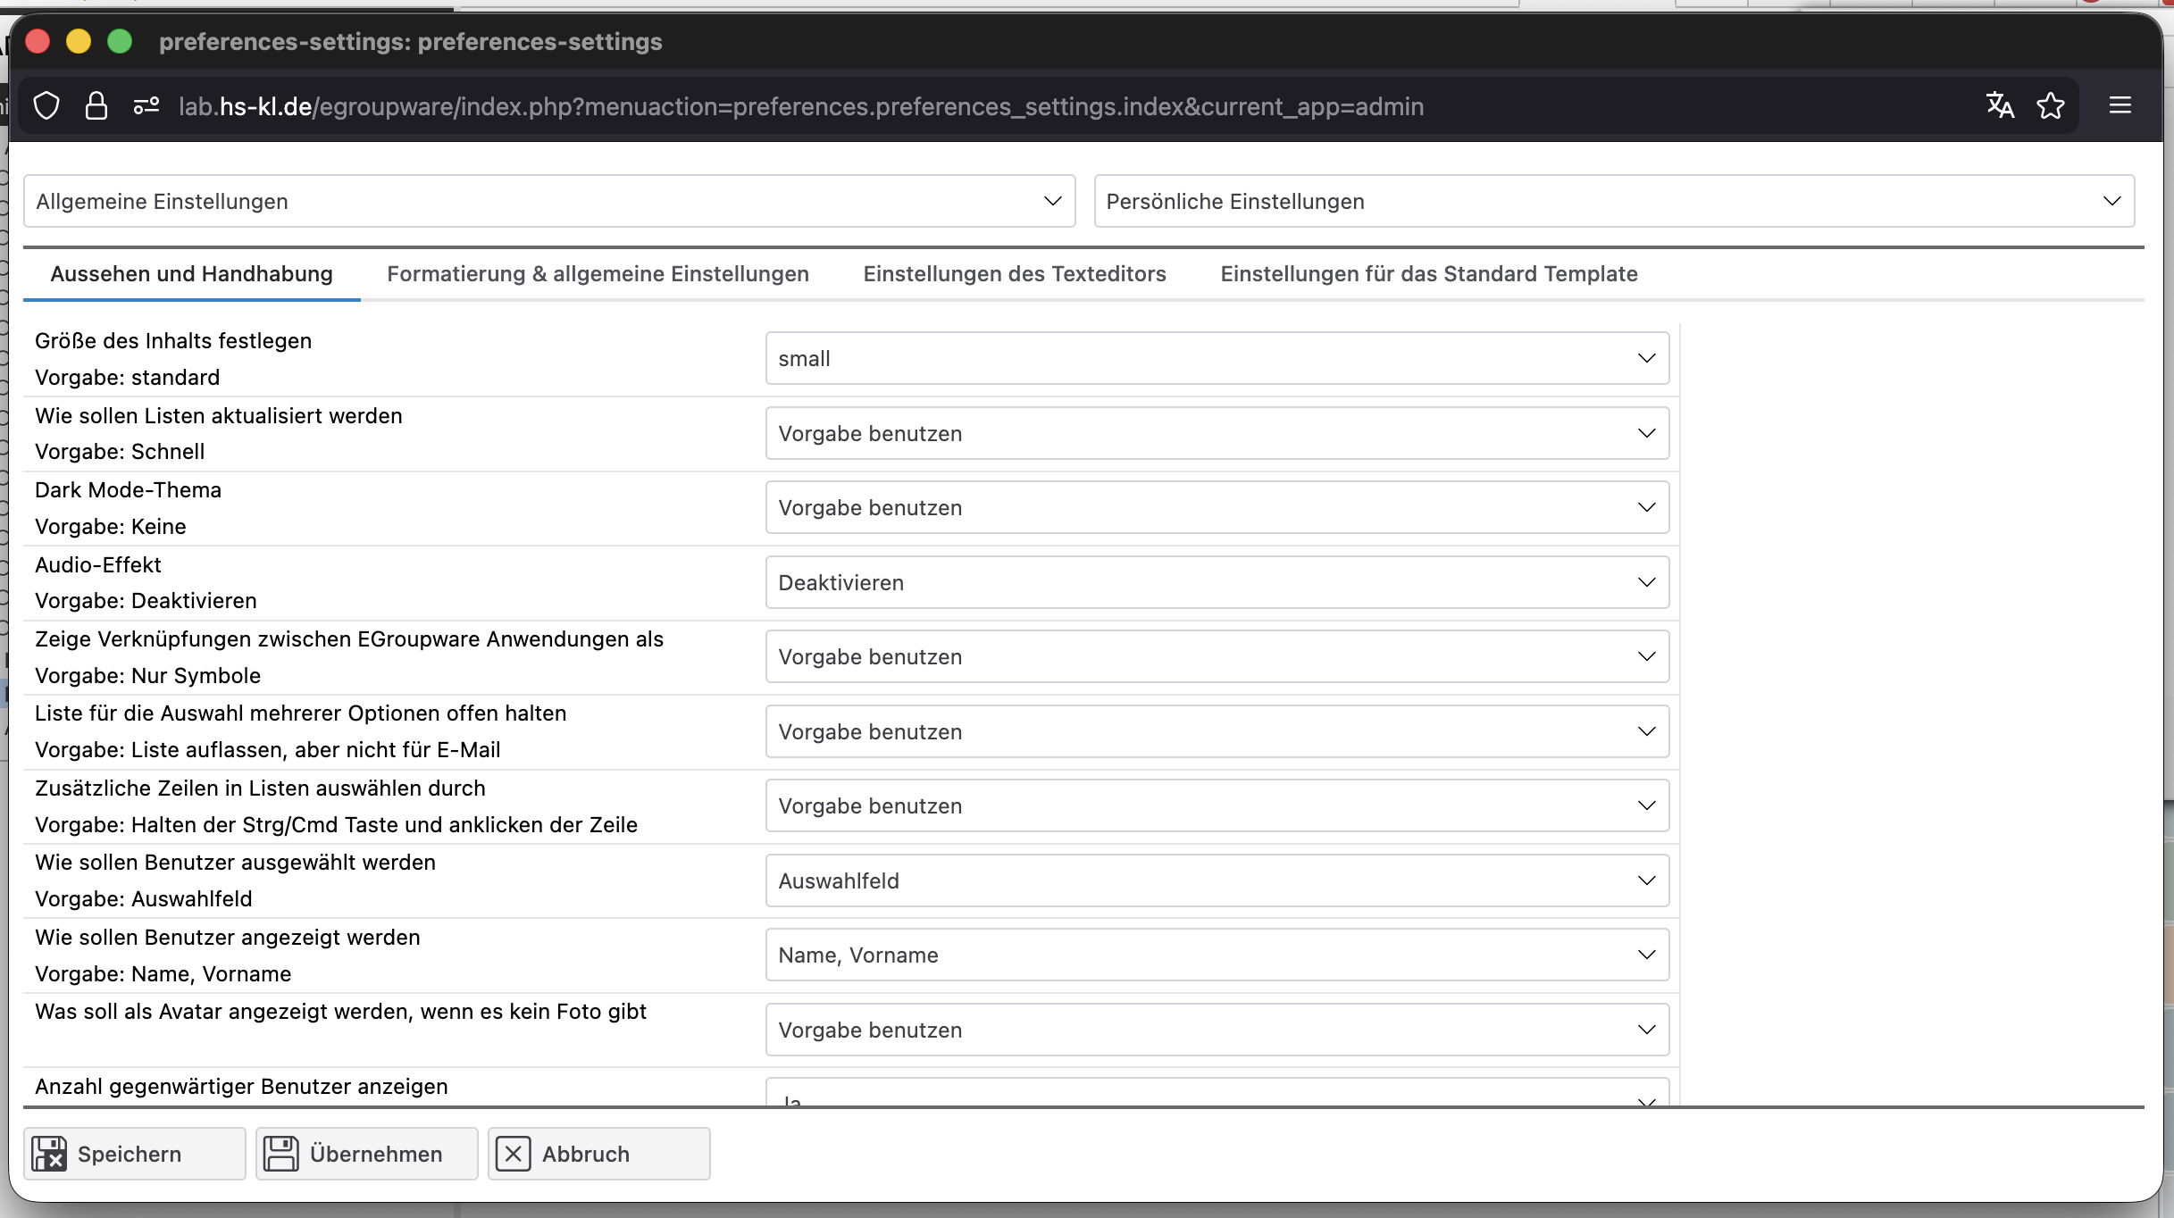Open the site permissions icon in address bar
Image resolution: width=2174 pixels, height=1218 pixels.
click(146, 106)
